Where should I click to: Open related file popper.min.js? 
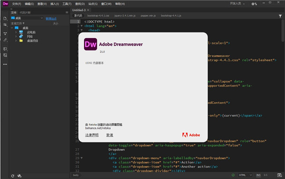click(x=148, y=16)
